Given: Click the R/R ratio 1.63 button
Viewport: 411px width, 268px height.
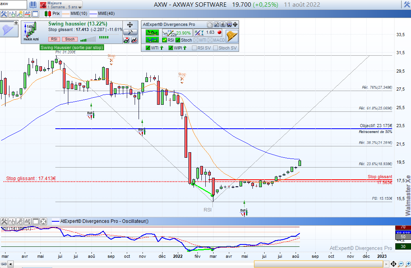Looking at the screenshot, I should click(208, 33).
